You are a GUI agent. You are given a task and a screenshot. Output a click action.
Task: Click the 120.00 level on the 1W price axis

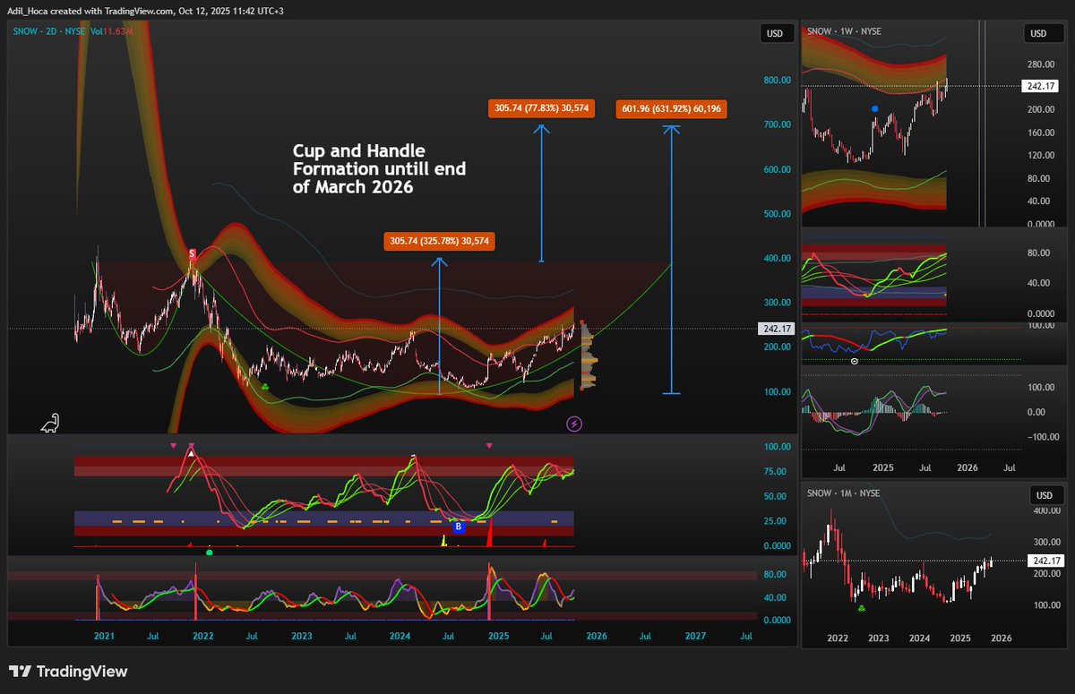pyautogui.click(x=1039, y=155)
